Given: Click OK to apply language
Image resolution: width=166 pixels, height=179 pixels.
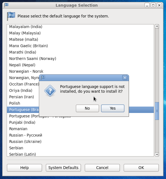Looking at the screenshot, I should [x=141, y=168].
